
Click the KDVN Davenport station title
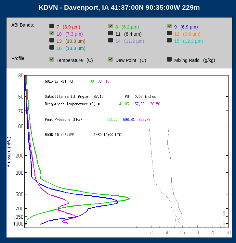(x=119, y=7)
